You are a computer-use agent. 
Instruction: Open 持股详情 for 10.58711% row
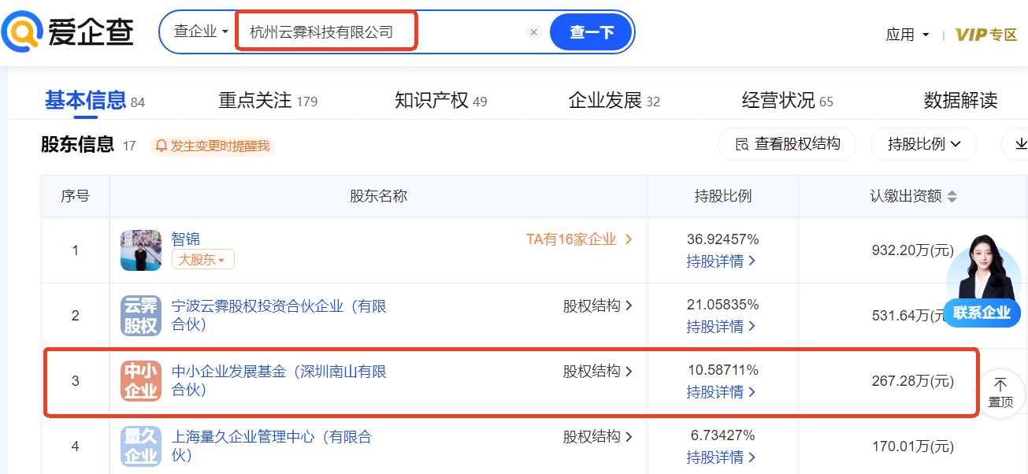click(721, 391)
